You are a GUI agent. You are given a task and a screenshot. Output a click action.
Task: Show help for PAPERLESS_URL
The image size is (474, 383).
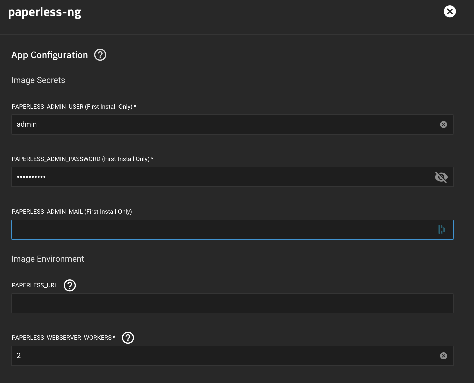pos(70,285)
